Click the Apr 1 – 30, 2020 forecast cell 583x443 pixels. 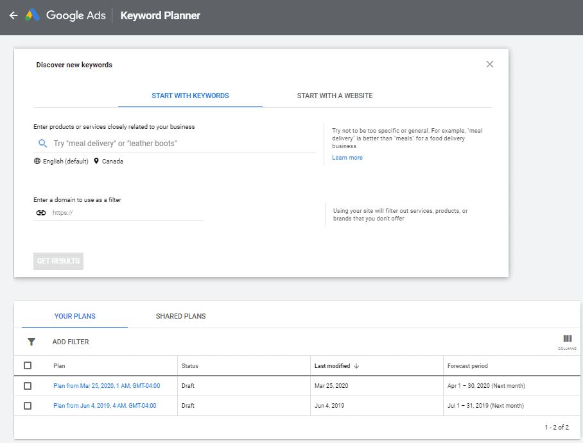click(486, 386)
